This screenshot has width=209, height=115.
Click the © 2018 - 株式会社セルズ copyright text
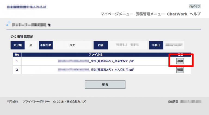(x=69, y=102)
